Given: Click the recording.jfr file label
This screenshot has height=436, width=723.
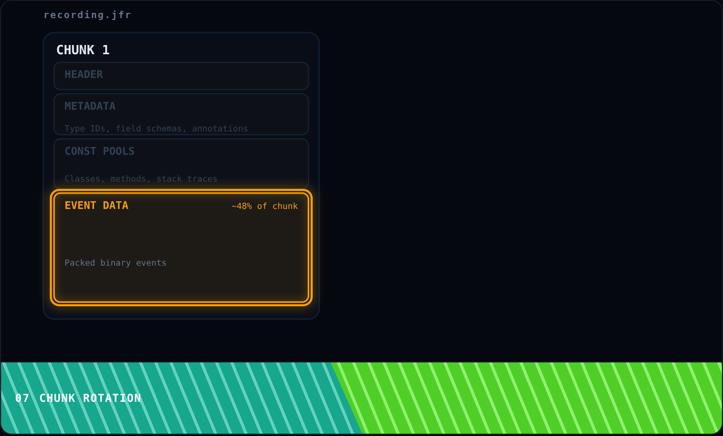Looking at the screenshot, I should pyautogui.click(x=87, y=15).
